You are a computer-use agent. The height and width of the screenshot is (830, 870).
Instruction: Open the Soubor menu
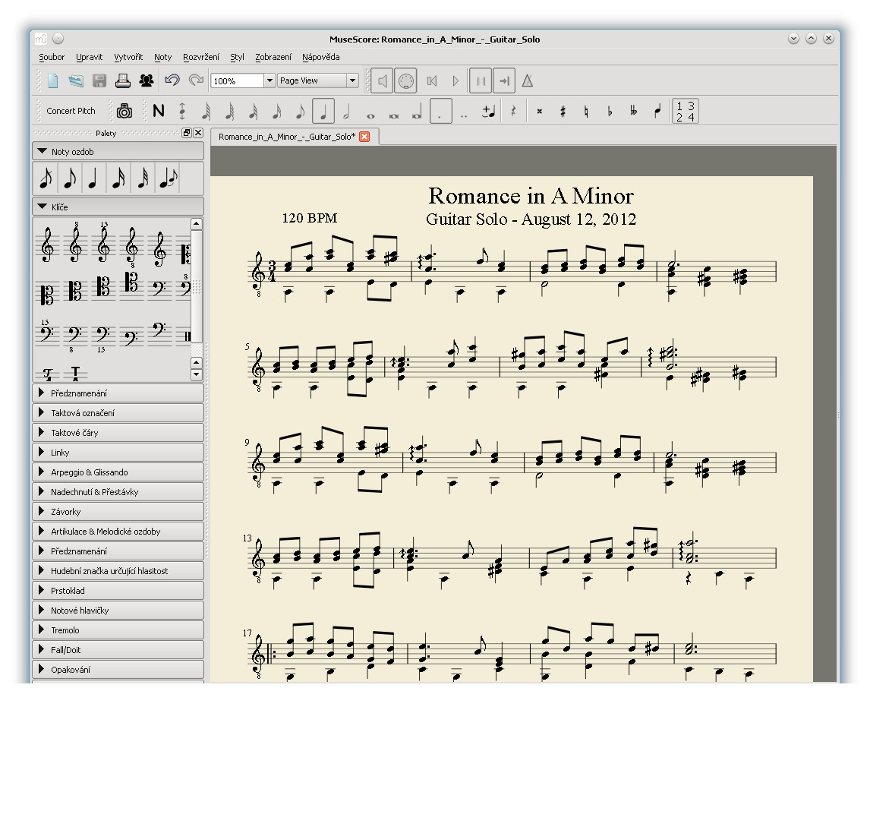tap(52, 57)
